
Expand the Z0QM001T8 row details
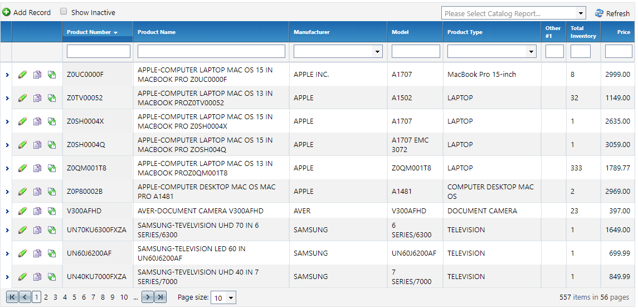point(7,168)
